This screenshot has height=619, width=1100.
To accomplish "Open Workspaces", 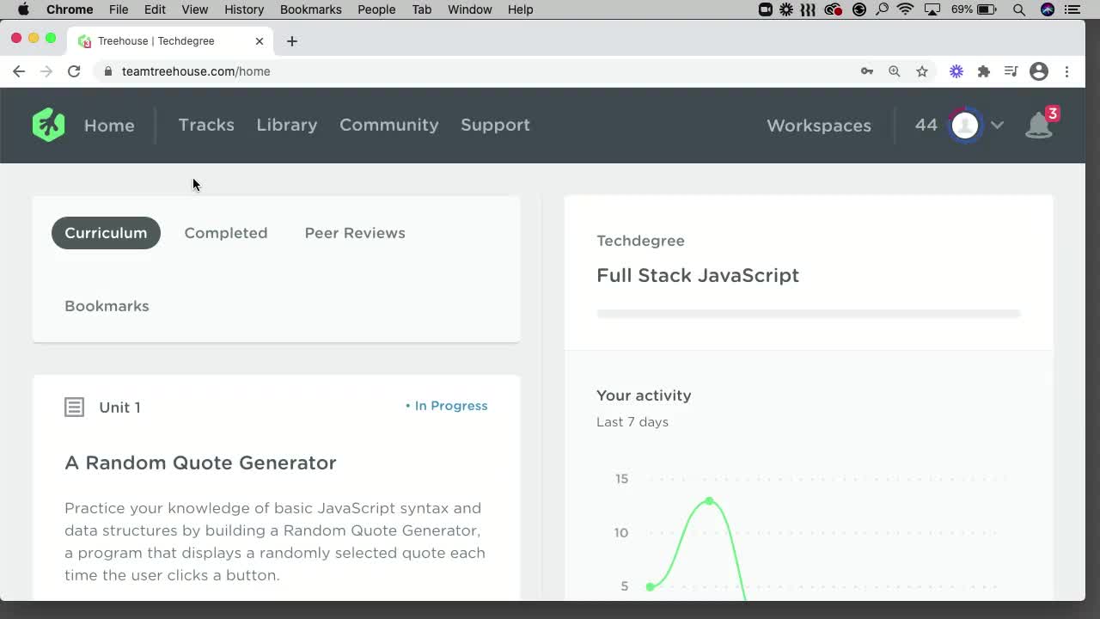I will [x=818, y=126].
